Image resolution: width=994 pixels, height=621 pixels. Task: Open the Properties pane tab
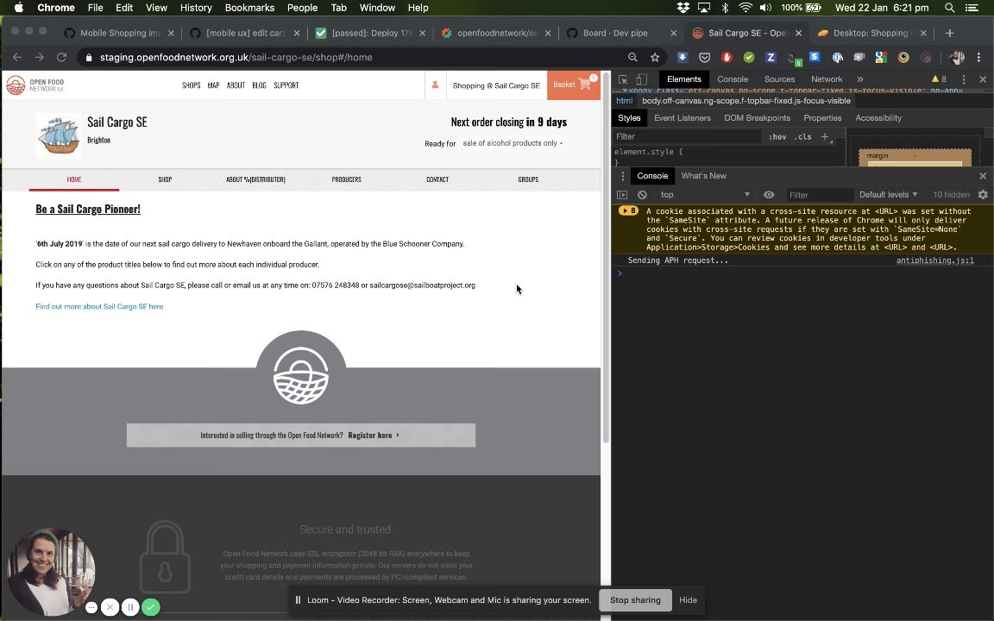coord(822,118)
